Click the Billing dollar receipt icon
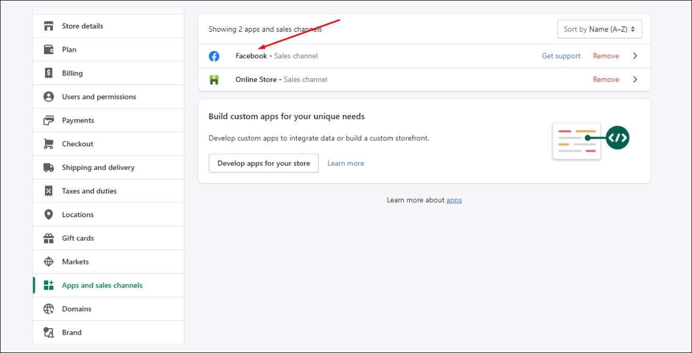The image size is (692, 353). coord(49,73)
